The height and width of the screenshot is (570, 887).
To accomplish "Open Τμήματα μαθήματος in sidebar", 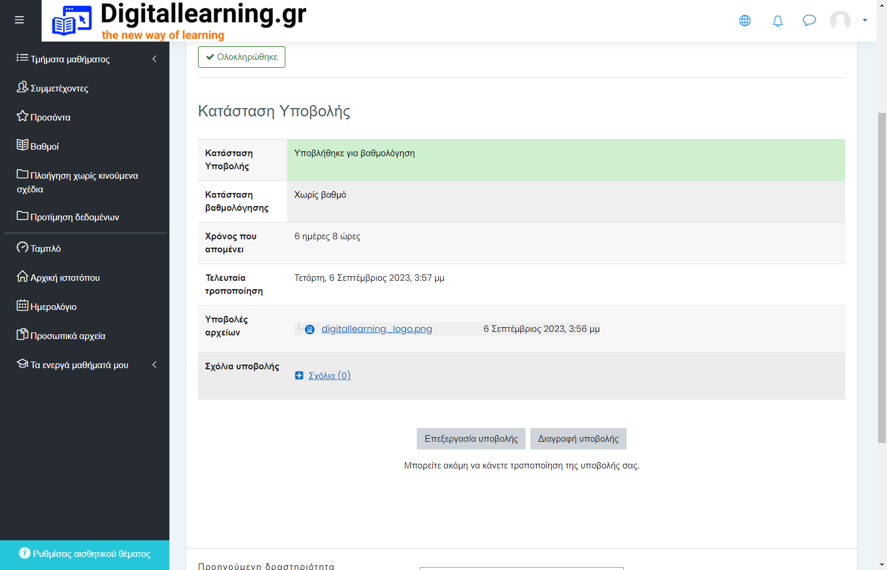I will [70, 59].
